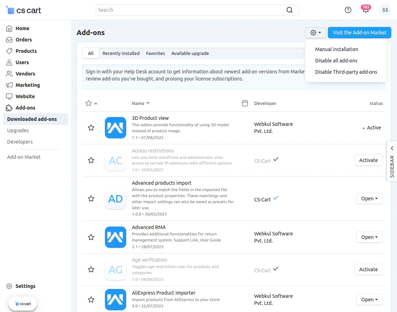
Task: Collapse the sidebar using the chevron
Action: (391, 148)
